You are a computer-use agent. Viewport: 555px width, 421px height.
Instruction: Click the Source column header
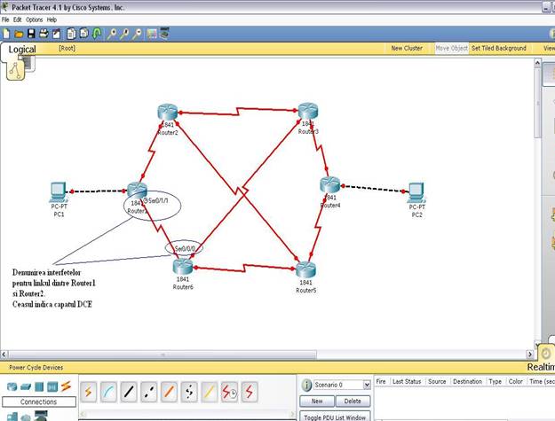(x=437, y=381)
